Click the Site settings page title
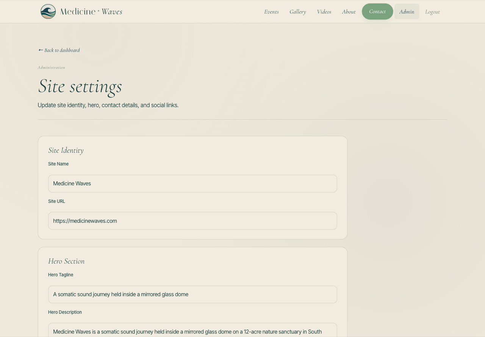Image resolution: width=485 pixels, height=337 pixels. [x=80, y=86]
